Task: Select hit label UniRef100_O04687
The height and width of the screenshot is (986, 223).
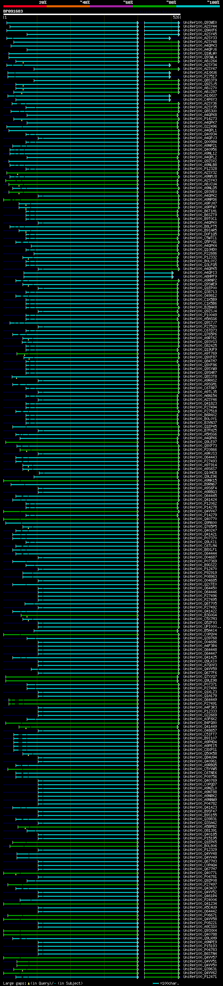Action: [200, 557]
